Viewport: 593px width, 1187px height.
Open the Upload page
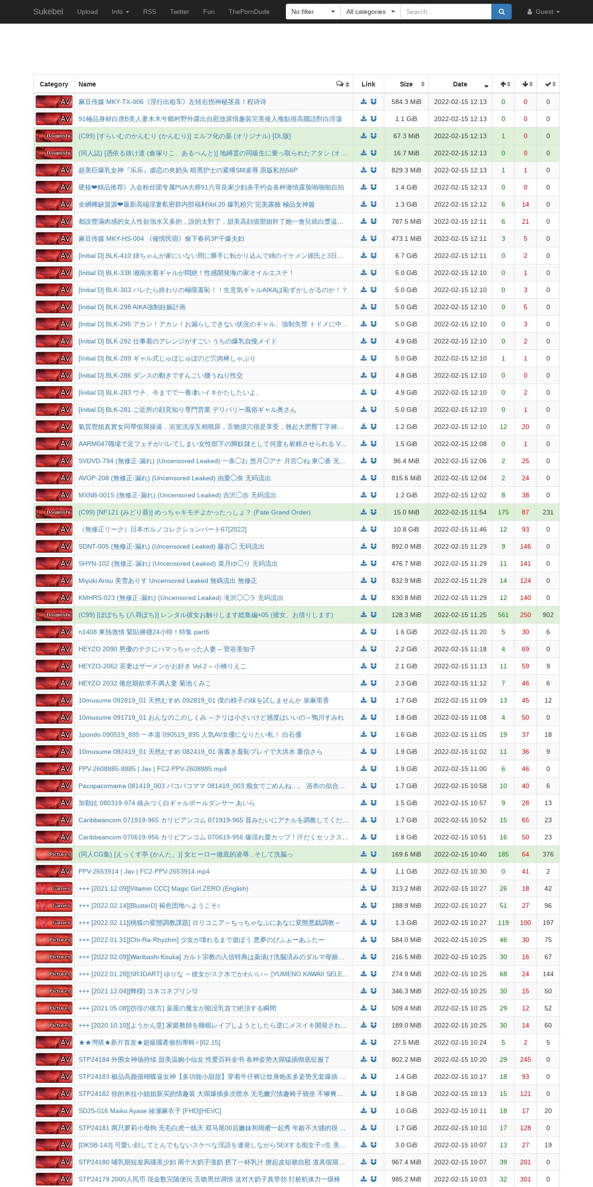pyautogui.click(x=87, y=12)
